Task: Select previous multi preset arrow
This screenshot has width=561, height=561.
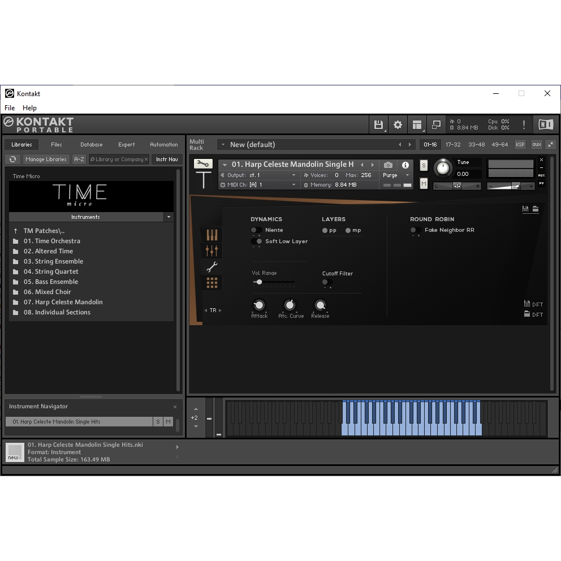Action: pos(400,145)
